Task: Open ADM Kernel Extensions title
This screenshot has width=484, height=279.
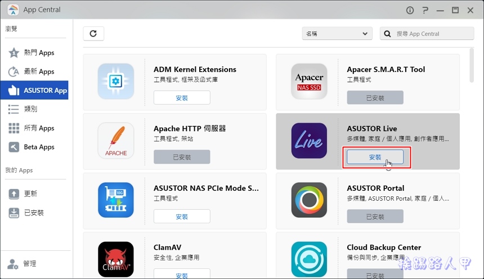Action: click(195, 69)
